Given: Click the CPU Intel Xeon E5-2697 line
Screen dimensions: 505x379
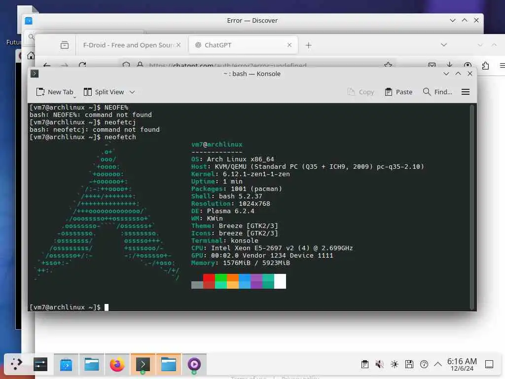Looking at the screenshot, I should click(x=272, y=248).
